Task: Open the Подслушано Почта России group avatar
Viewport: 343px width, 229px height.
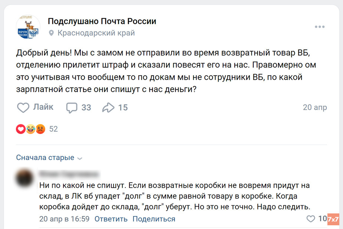Action: point(28,26)
